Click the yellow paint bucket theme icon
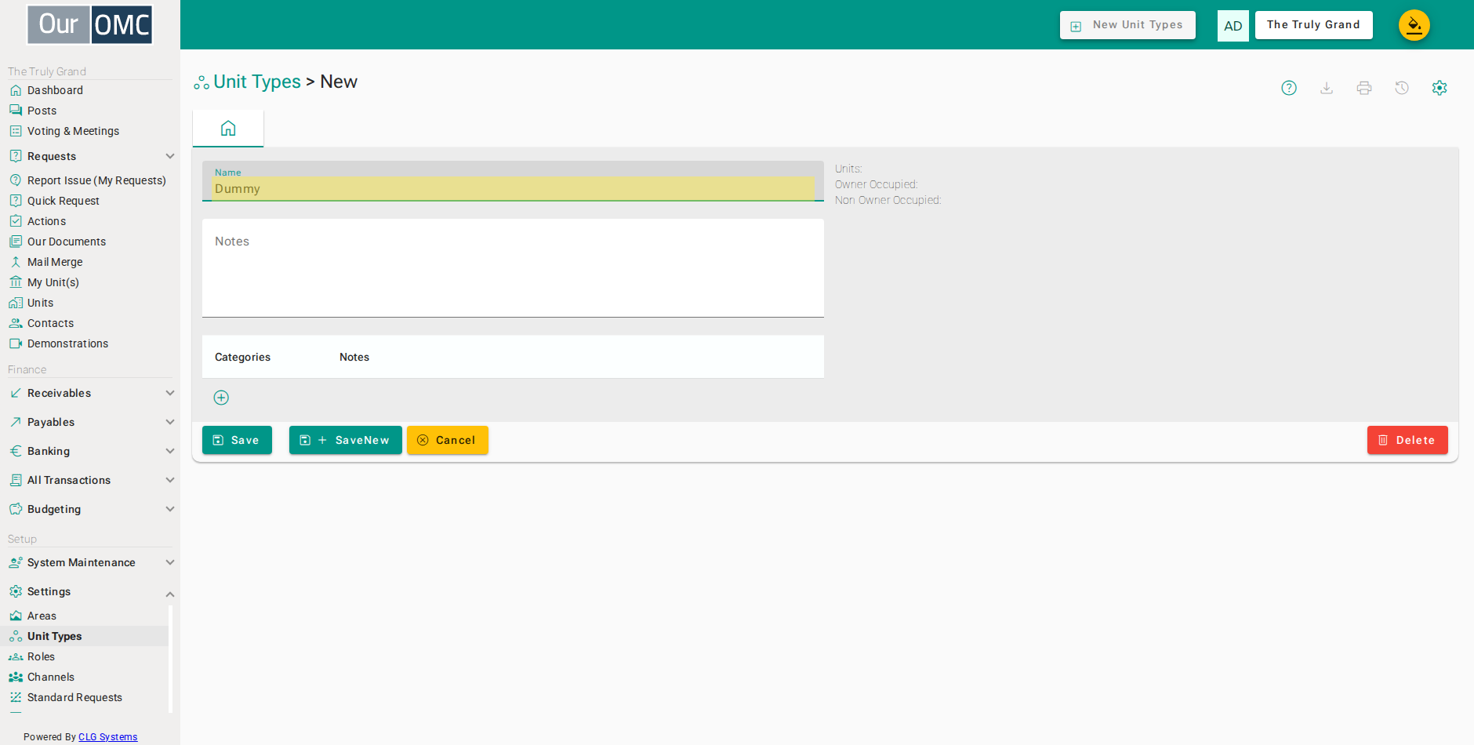The width and height of the screenshot is (1474, 745). coord(1414,25)
